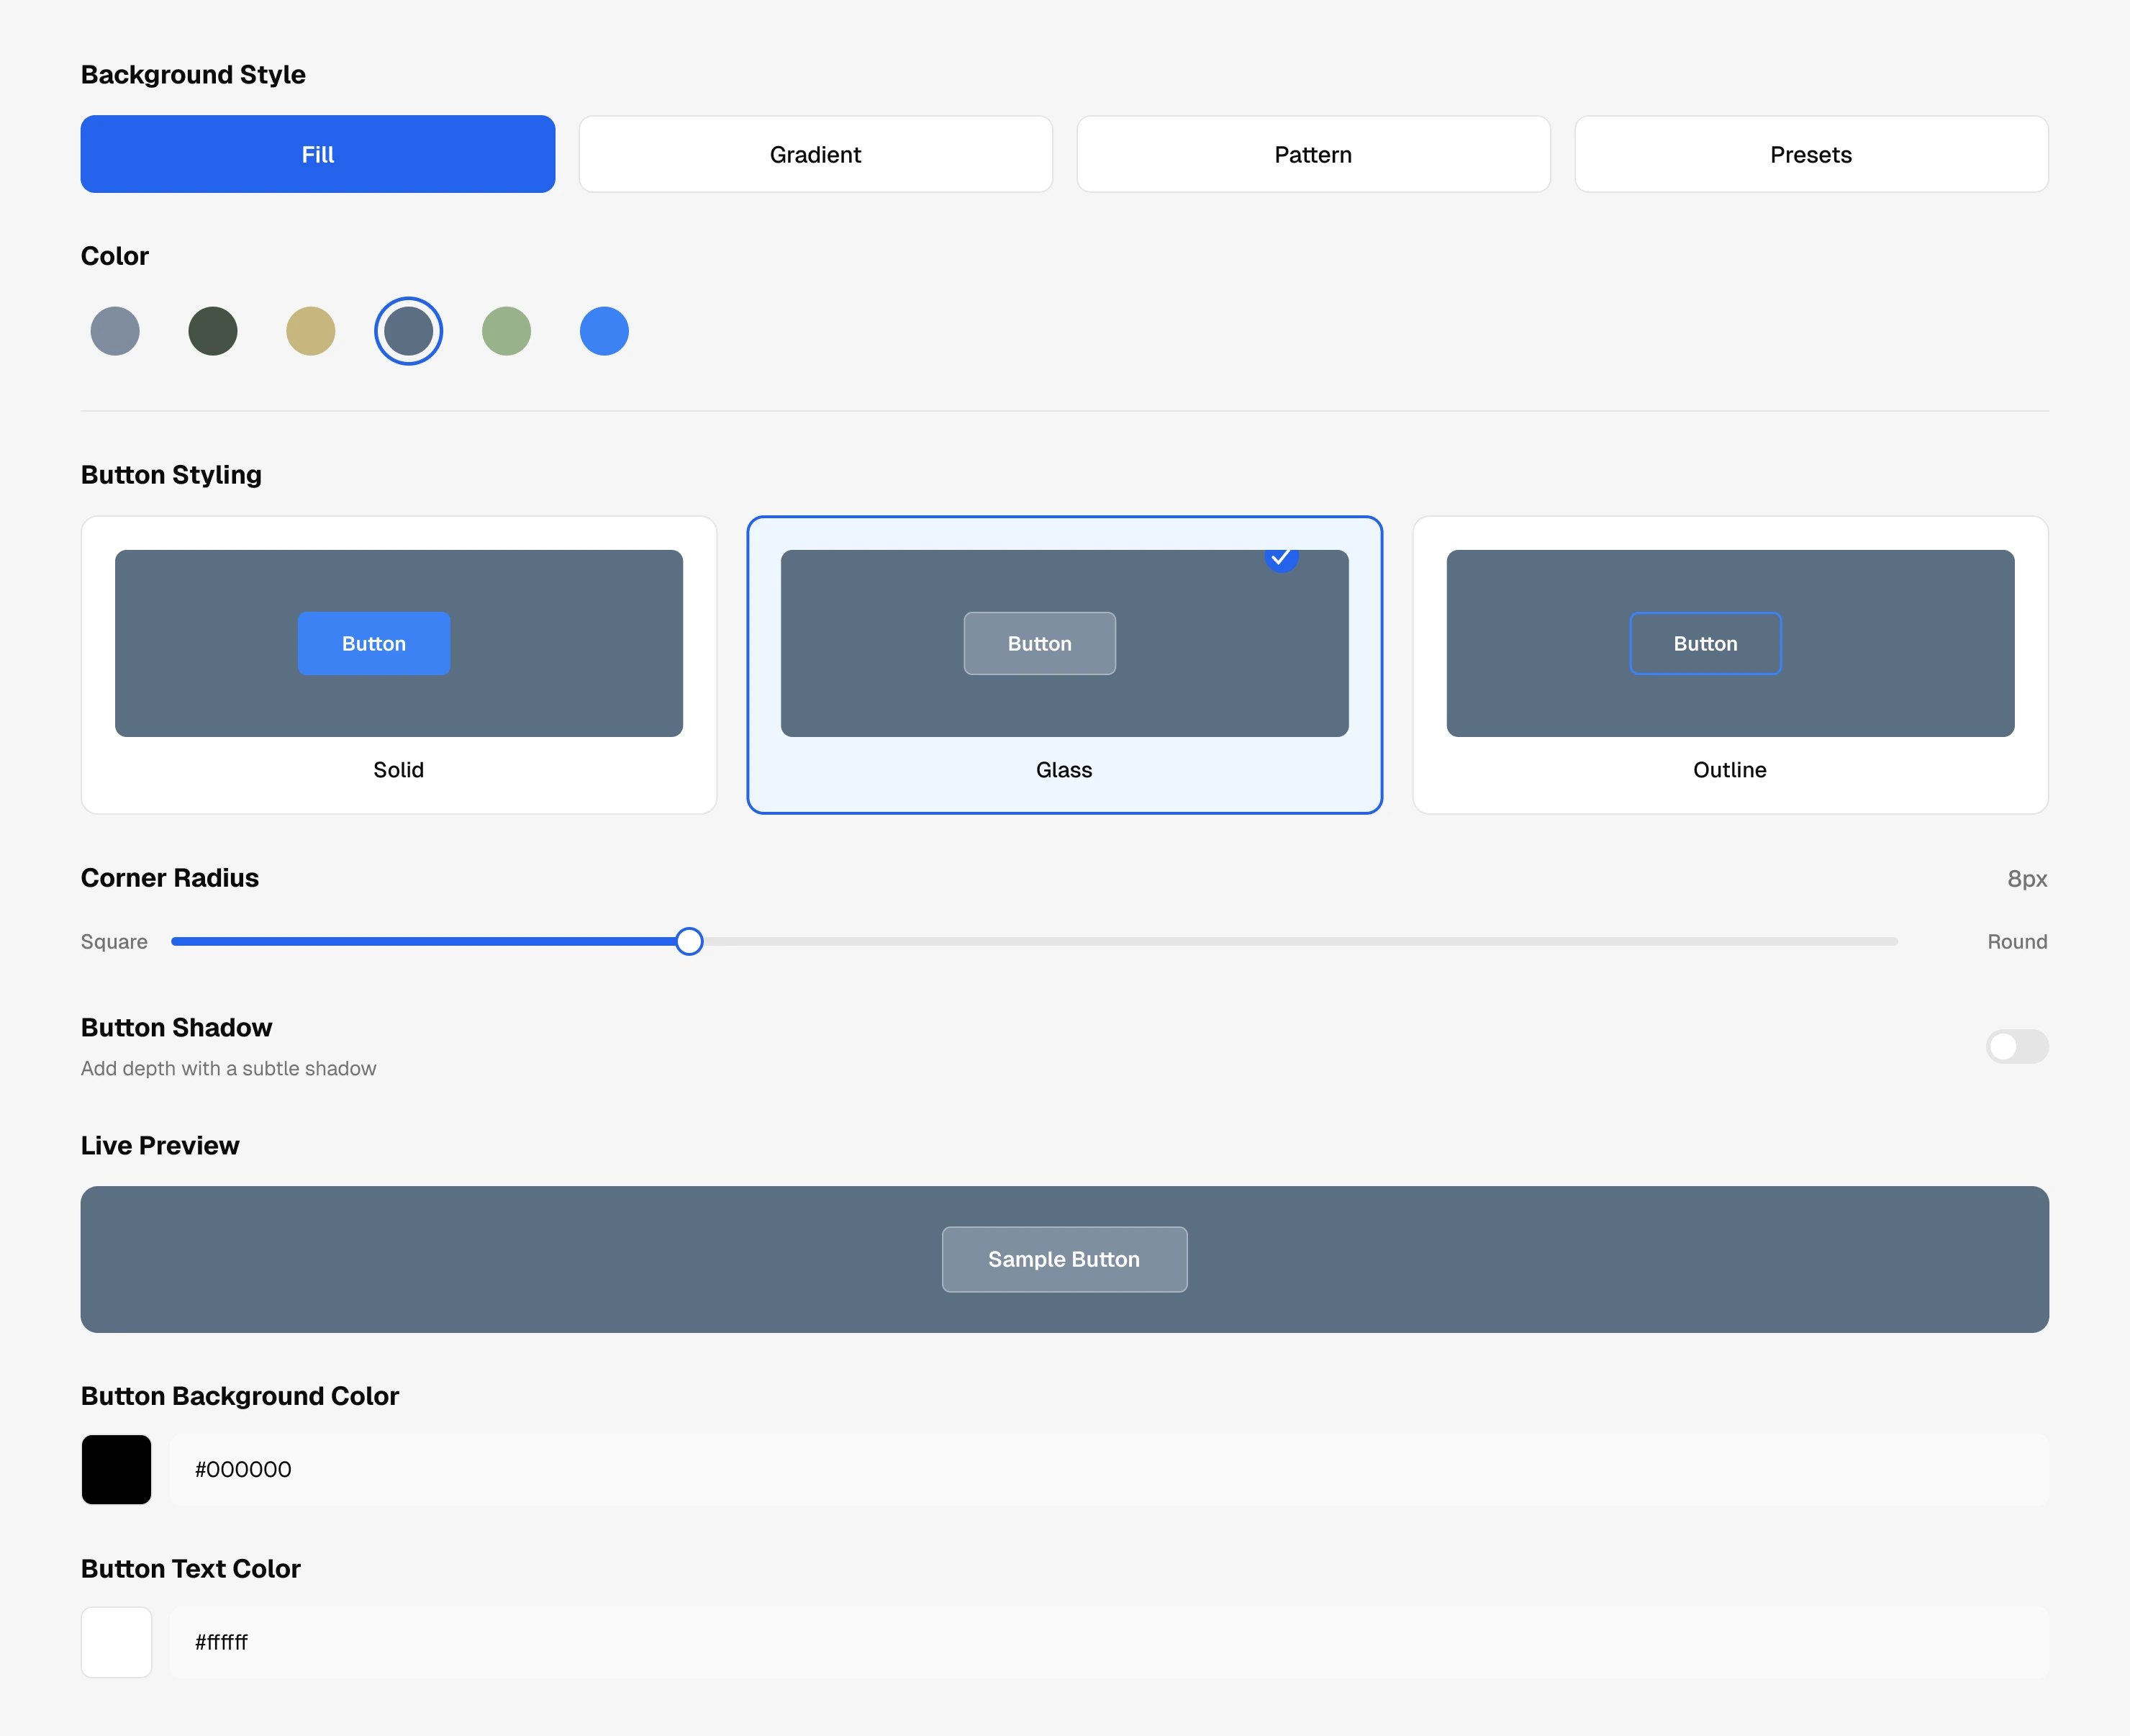
Task: Pick the light slate gray color swatch
Action: [115, 331]
